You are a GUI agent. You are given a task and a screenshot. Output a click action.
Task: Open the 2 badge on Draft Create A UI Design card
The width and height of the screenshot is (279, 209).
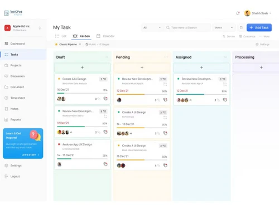coord(103,79)
